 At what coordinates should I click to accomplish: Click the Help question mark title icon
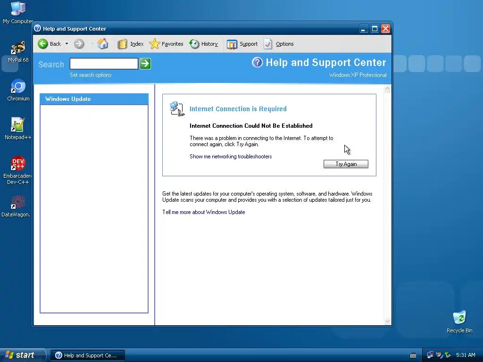pyautogui.click(x=38, y=28)
